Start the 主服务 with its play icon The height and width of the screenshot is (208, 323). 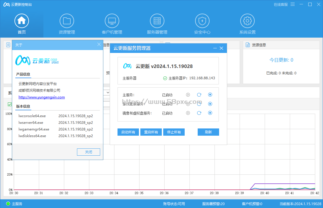point(188,95)
